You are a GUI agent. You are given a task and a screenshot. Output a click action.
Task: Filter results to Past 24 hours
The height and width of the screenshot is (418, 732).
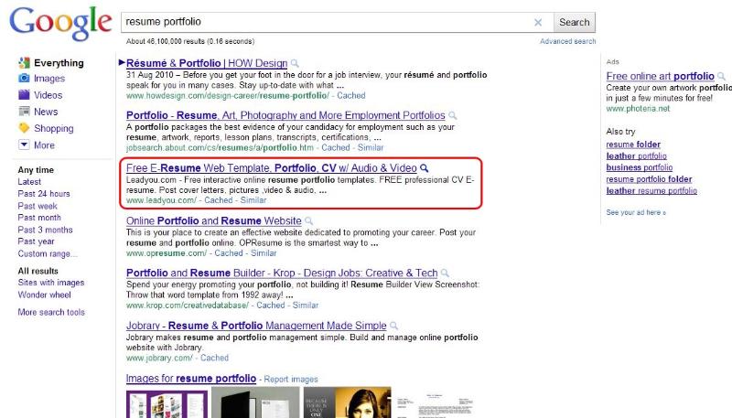coord(44,194)
